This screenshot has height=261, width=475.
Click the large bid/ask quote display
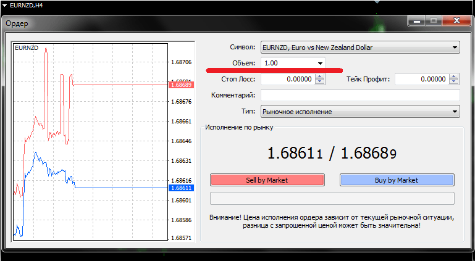(332, 152)
